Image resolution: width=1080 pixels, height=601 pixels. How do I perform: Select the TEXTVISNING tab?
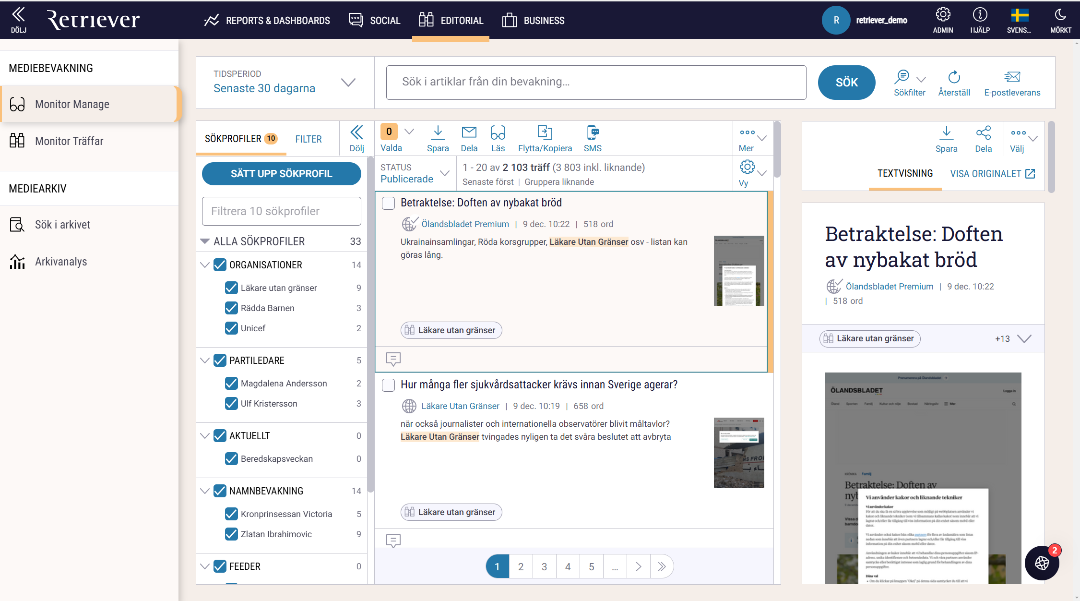(x=905, y=174)
